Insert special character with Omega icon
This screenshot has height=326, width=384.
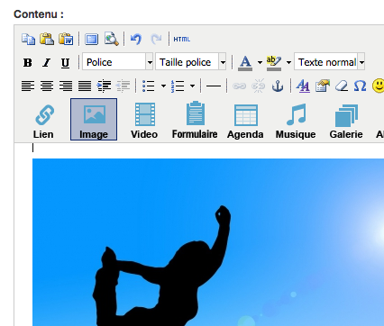(360, 86)
